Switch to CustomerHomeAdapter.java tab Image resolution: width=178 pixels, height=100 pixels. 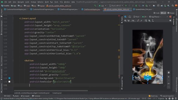(x=16, y=9)
